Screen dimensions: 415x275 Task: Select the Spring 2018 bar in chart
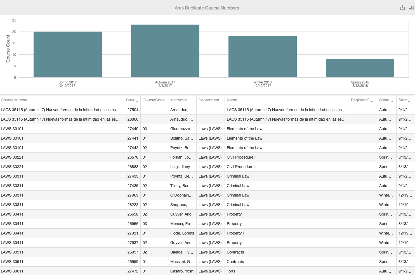(x=360, y=68)
